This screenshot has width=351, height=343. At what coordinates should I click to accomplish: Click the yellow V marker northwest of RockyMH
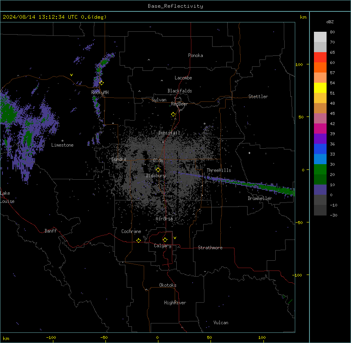point(71,75)
